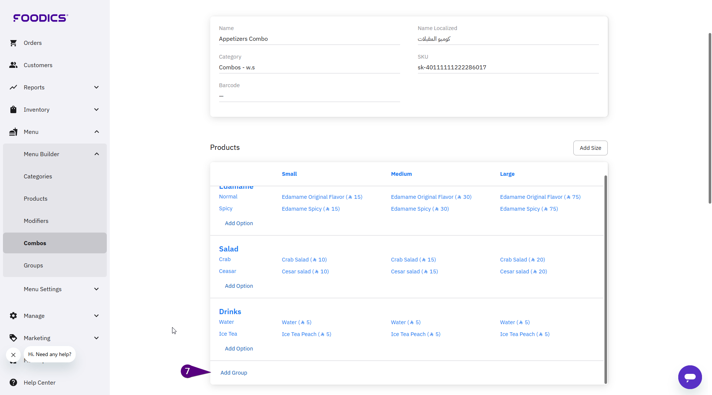Expand the Reports submenu chevron
Image resolution: width=712 pixels, height=395 pixels.
tap(96, 88)
